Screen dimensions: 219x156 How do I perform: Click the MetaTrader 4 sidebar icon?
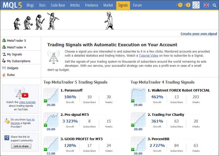[4, 47]
